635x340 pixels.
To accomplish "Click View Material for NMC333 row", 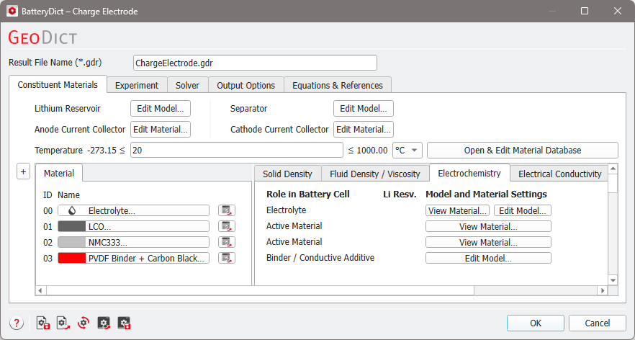I will (488, 242).
